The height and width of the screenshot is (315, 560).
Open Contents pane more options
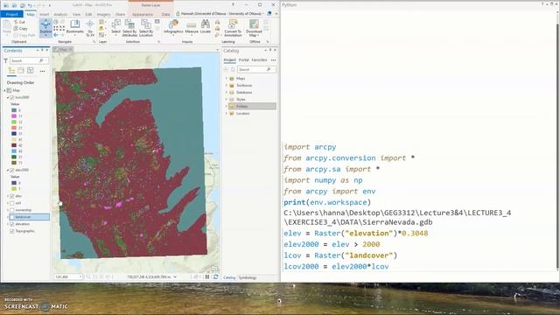[43, 71]
